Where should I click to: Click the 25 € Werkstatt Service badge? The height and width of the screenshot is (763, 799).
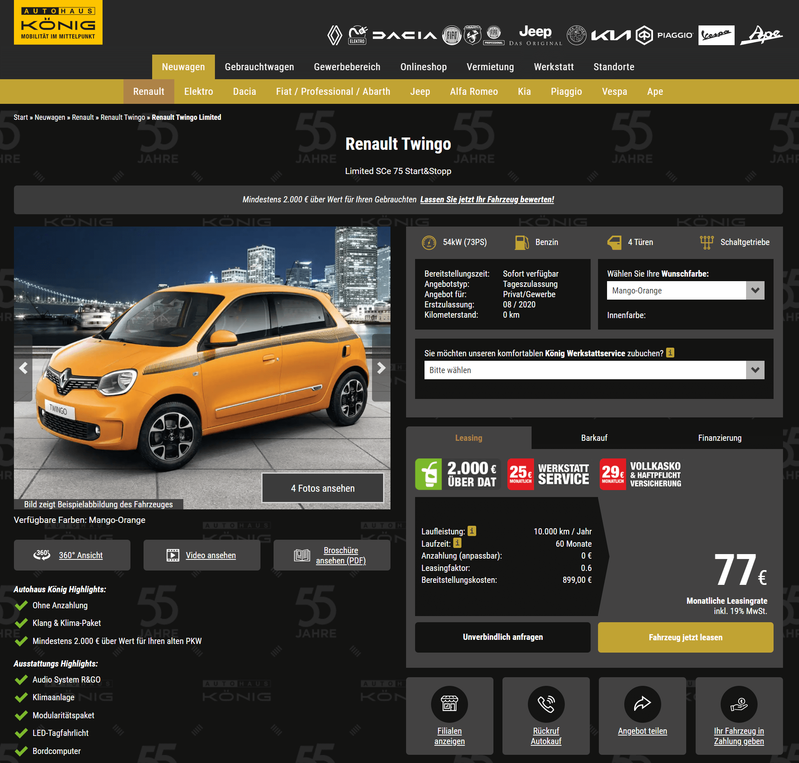(x=550, y=474)
